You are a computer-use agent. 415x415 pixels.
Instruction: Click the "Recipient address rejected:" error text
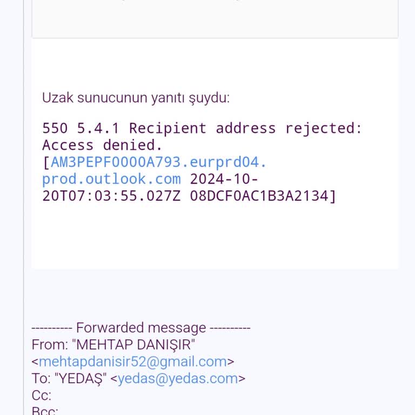(245, 128)
